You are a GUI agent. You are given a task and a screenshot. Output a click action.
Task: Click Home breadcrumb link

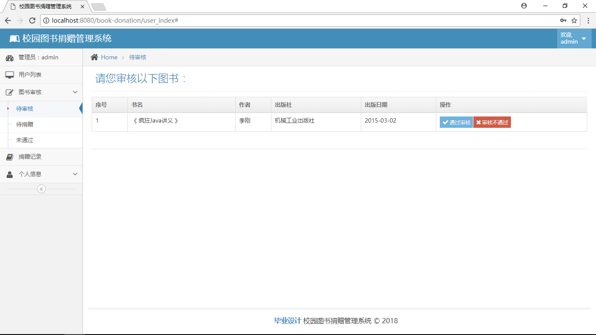click(109, 57)
